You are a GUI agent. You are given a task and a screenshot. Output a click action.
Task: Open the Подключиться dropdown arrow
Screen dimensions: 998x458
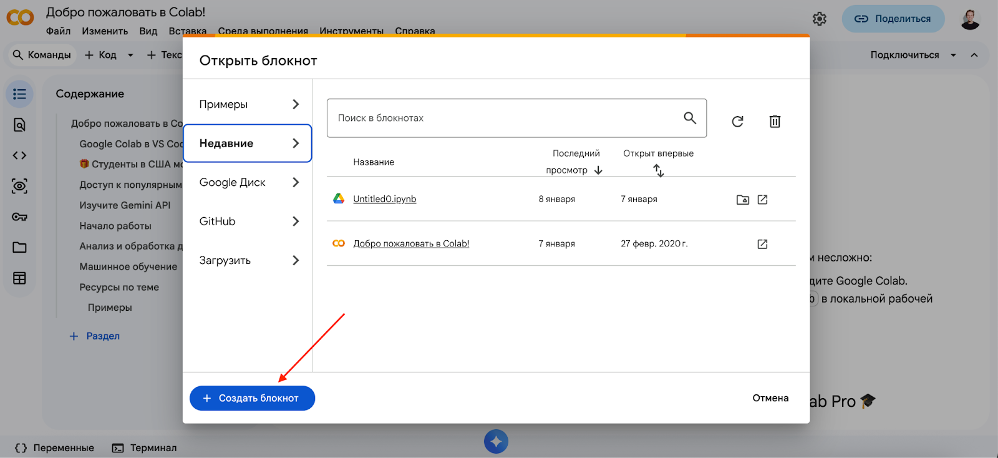click(x=953, y=55)
